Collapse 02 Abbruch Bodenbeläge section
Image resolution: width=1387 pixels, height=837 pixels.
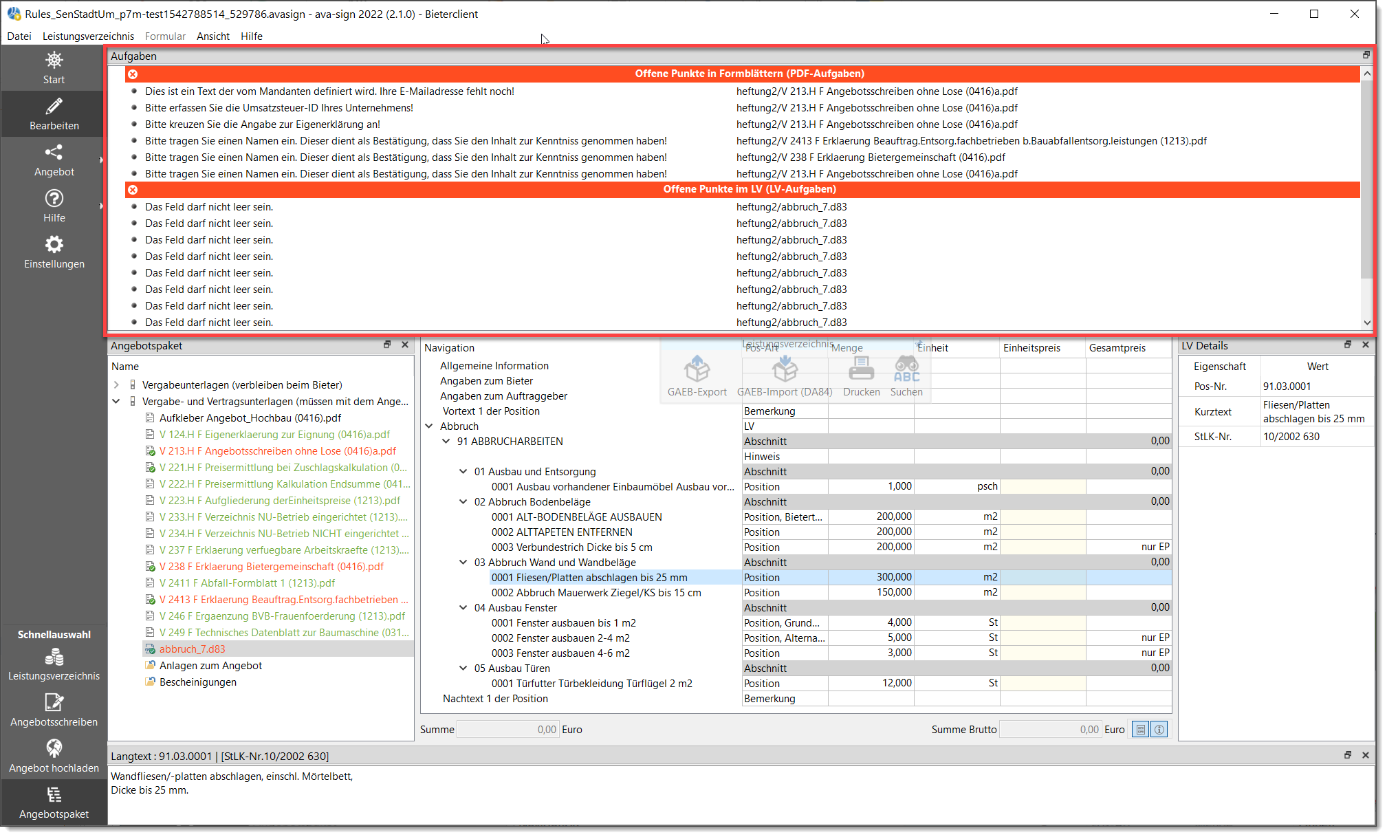(463, 502)
